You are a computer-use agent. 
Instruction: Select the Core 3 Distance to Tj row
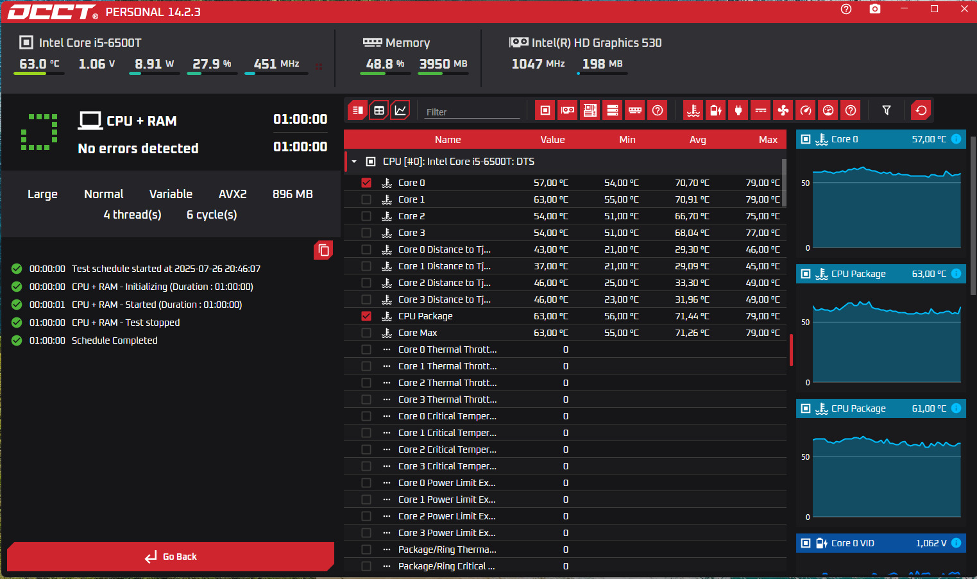click(565, 299)
